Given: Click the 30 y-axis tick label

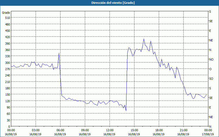Looking at the screenshot, I should (8, 120).
